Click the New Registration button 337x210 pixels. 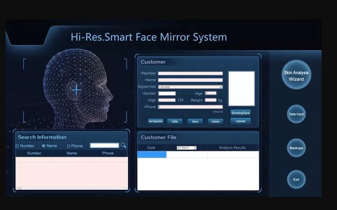(155, 121)
